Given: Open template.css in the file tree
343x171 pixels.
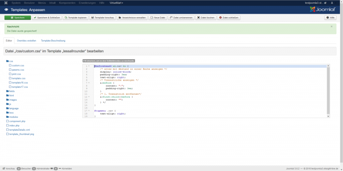Looking at the screenshot, I should tap(17, 78).
